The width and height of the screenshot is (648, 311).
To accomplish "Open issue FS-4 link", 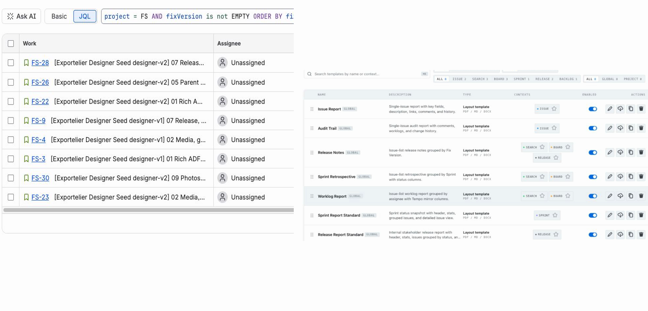I will 38,140.
